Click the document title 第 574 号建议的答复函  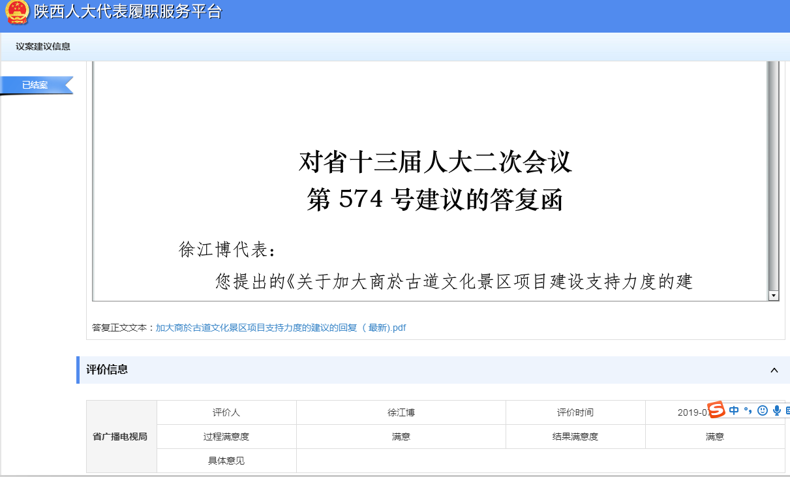434,200
